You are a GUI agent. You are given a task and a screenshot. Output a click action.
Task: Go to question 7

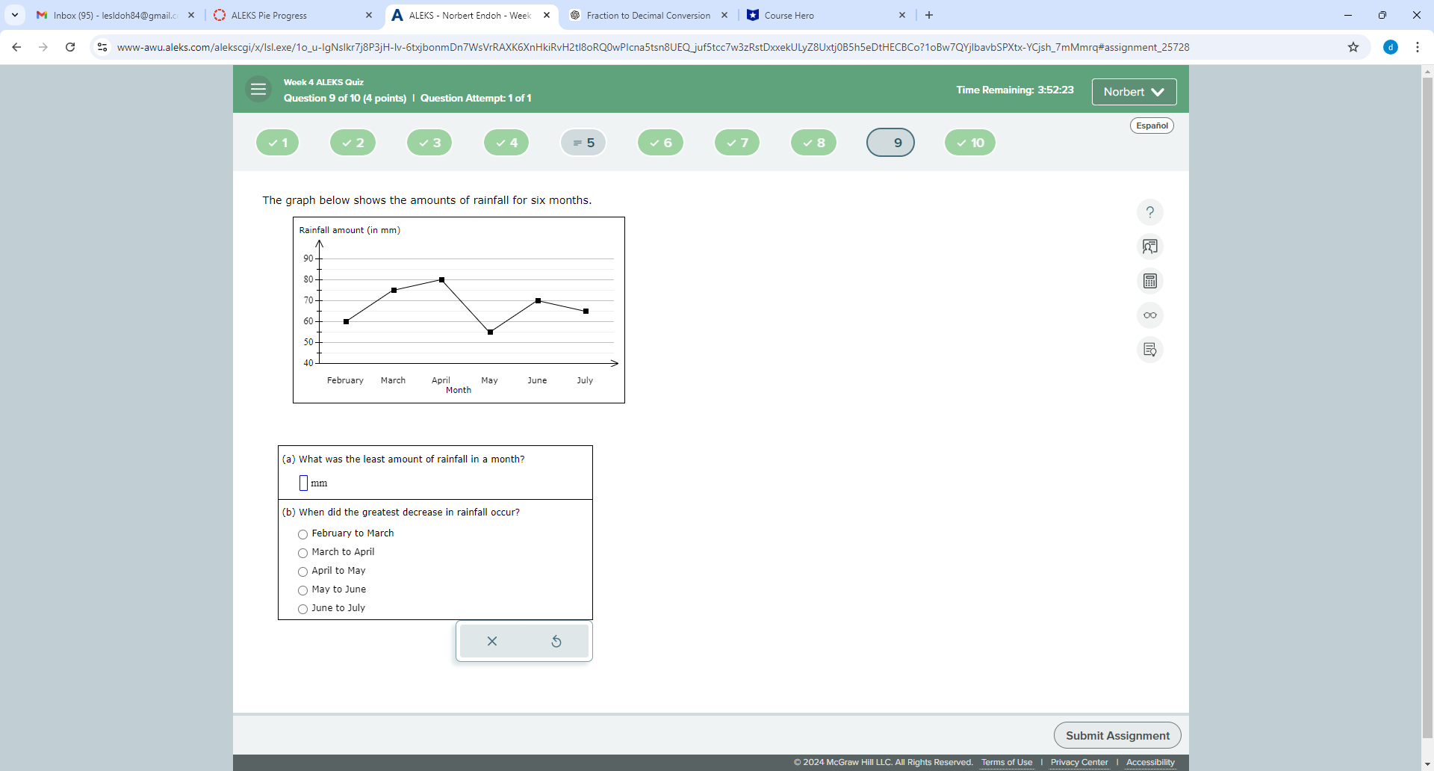[737, 143]
